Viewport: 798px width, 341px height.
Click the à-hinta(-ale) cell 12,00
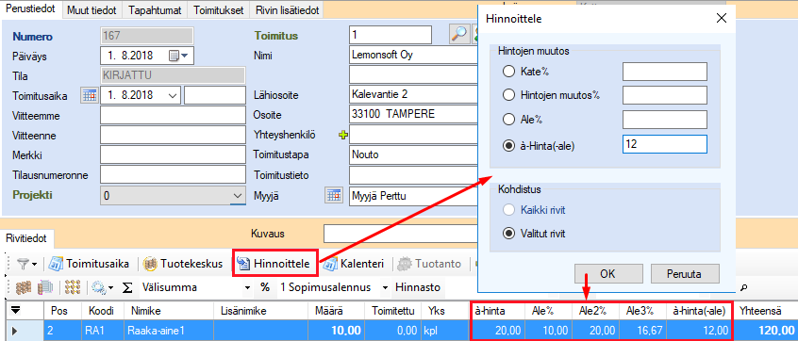point(699,332)
